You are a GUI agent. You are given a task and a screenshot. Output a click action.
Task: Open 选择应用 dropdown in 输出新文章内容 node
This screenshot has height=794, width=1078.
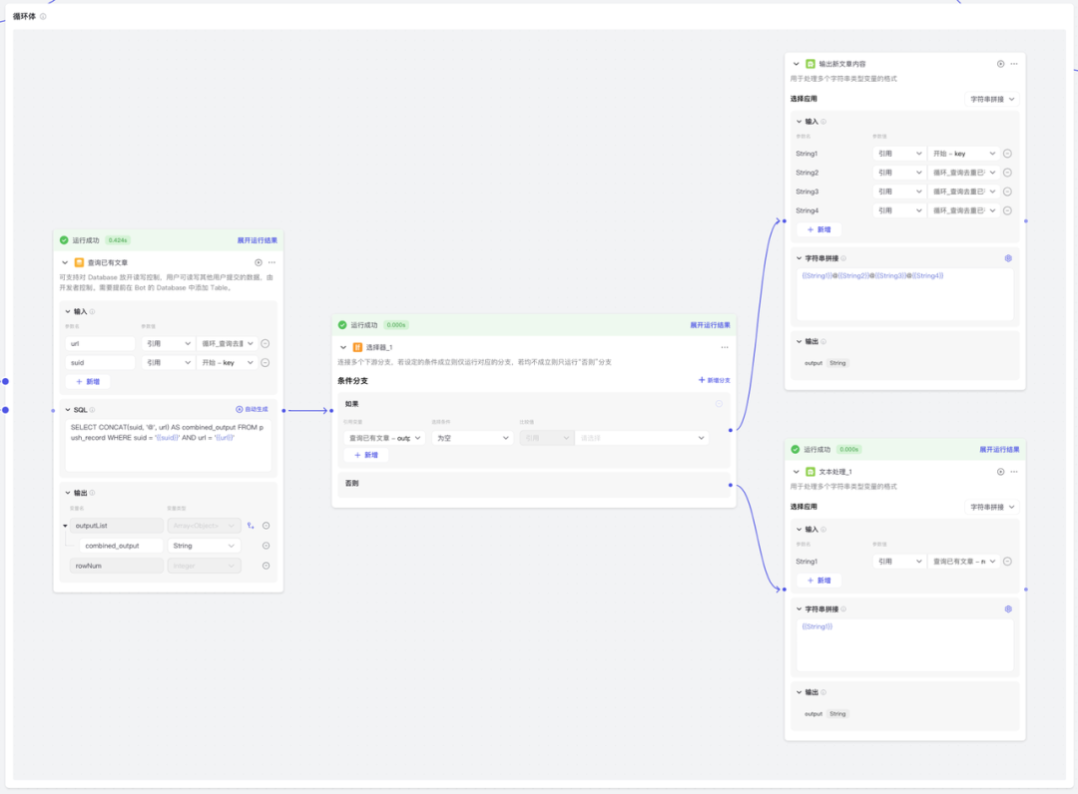click(992, 100)
